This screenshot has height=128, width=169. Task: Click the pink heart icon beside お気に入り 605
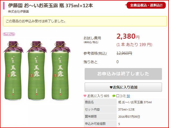[85, 96]
